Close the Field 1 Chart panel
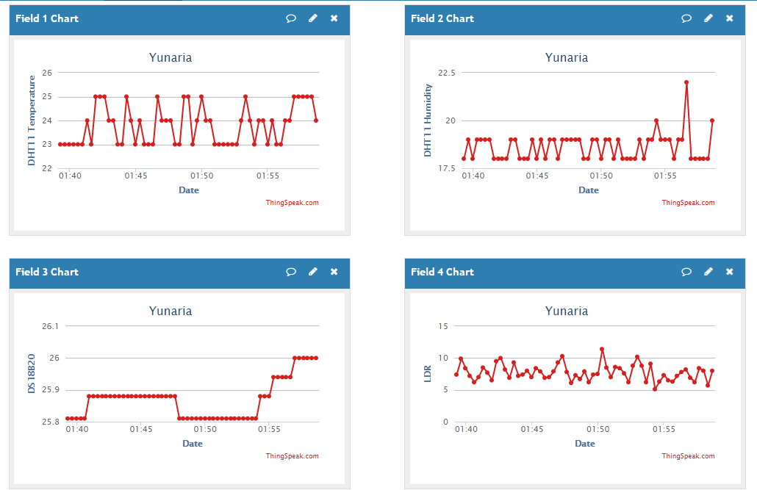757x490 pixels. 334,18
